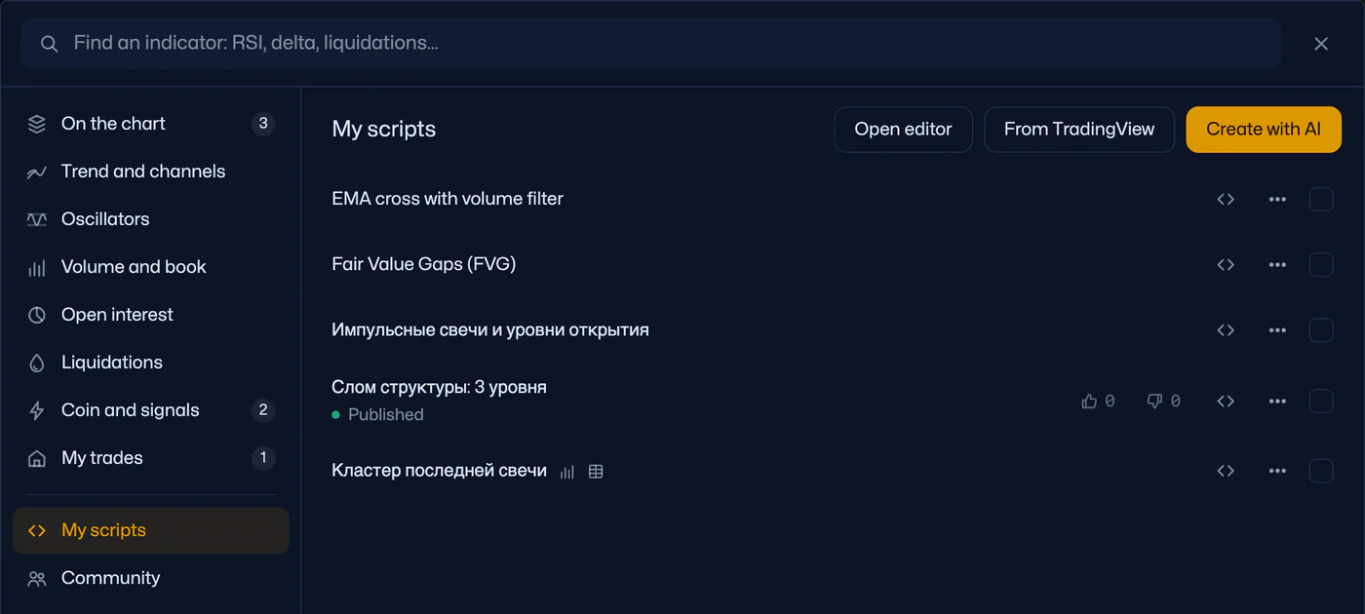Open three-dot menu for Слом структуры
This screenshot has height=614, width=1365.
(1277, 401)
